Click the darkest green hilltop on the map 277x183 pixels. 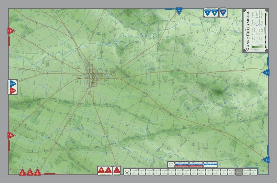(x=219, y=92)
